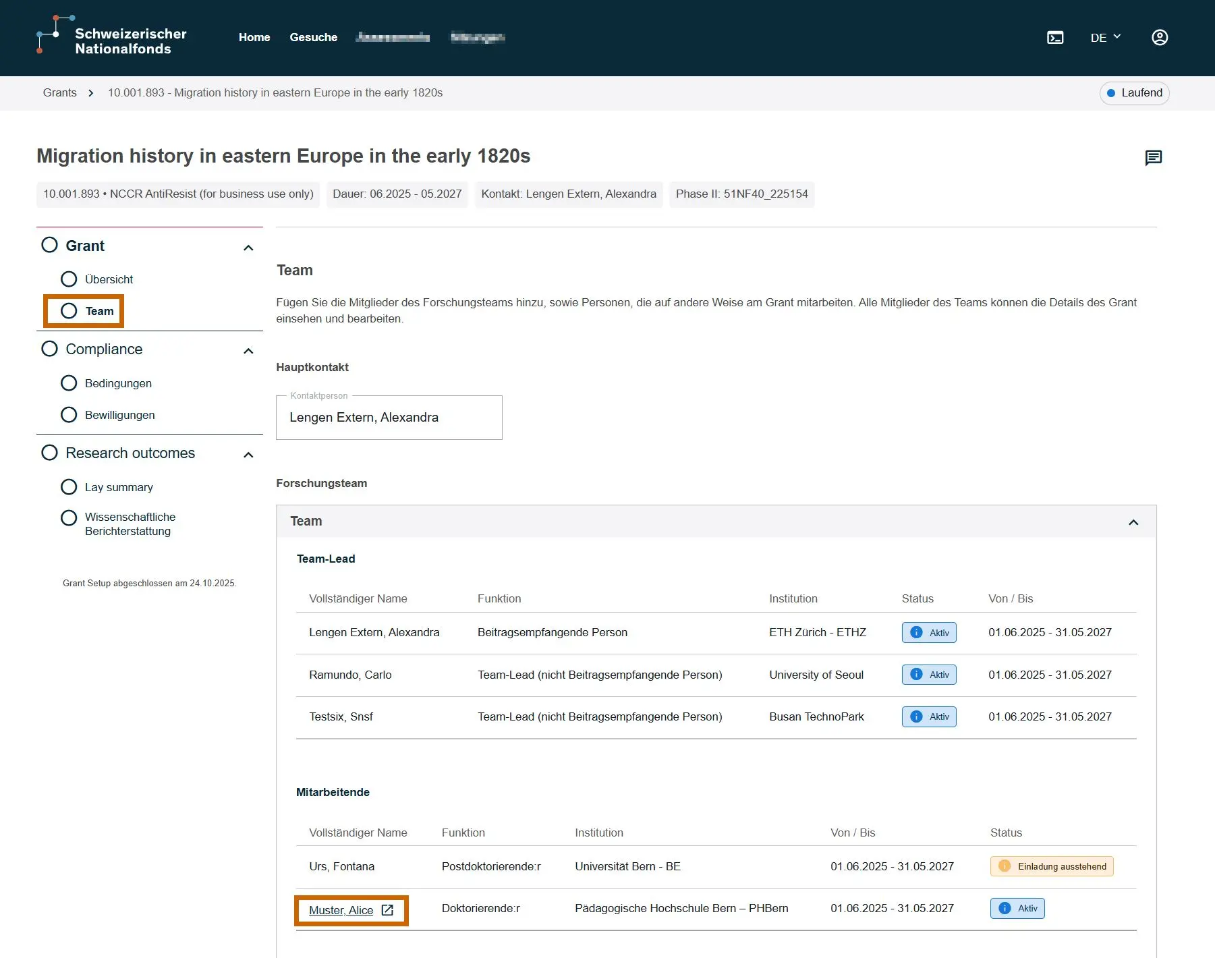Viewport: 1215px width, 958px height.
Task: Go to the Home menu
Action: [254, 38]
